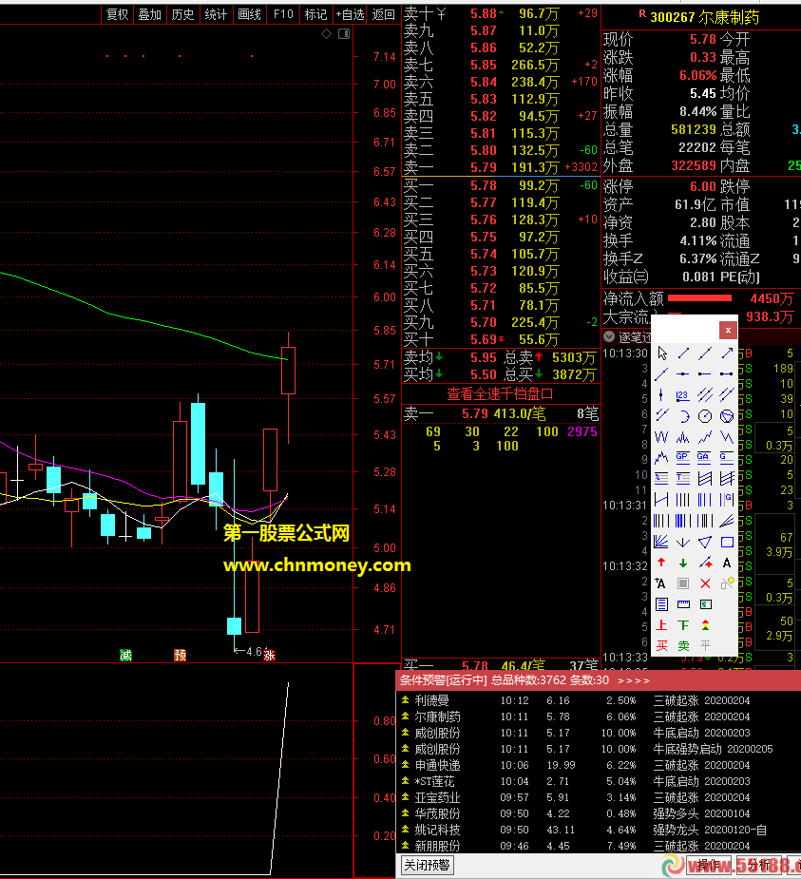Select the fan lines tool with axes
Image resolution: width=801 pixels, height=879 pixels.
pos(661,542)
